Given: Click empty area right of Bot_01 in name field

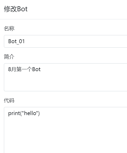Looking at the screenshot, I should 76,41.
